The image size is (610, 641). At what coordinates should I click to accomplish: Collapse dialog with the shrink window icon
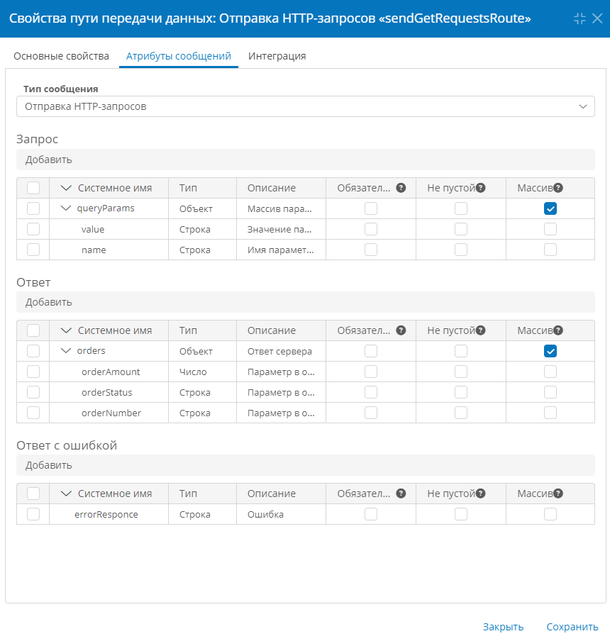click(x=579, y=18)
